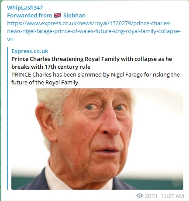The width and height of the screenshot is (189, 201).
Task: Click the "Forwarded from" label text
Action: tap(29, 15)
